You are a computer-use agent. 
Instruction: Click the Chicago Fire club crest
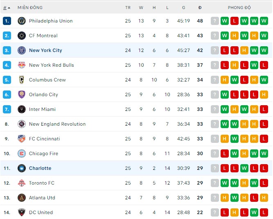coord(22,154)
